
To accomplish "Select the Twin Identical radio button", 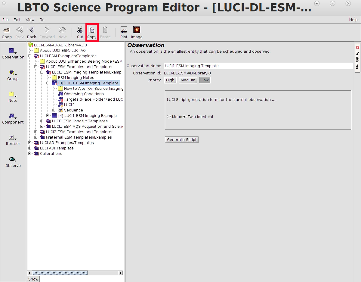I will [x=184, y=117].
